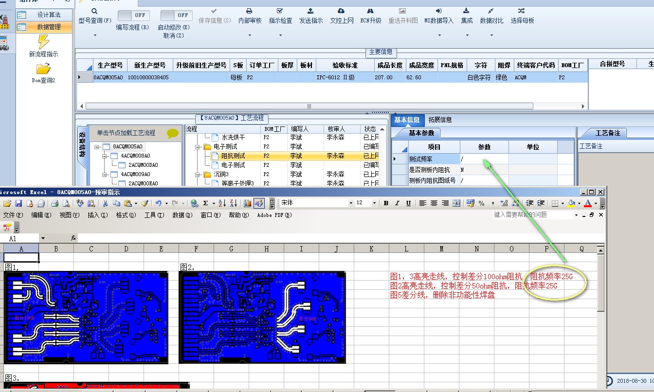Click Excel Center align icon
Image resolution: width=654 pixels, height=392 pixels.
(434, 203)
